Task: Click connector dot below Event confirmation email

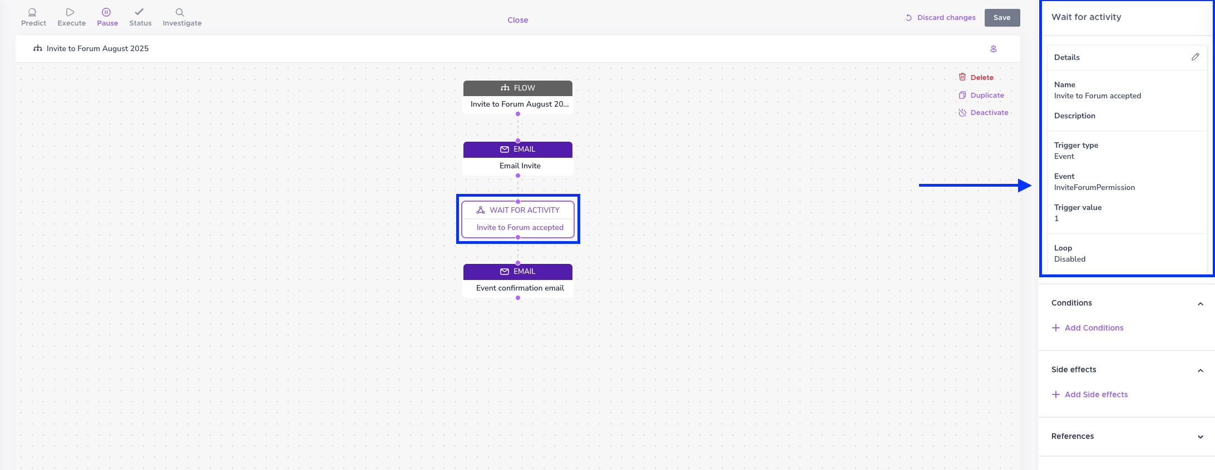Action: pyautogui.click(x=518, y=298)
